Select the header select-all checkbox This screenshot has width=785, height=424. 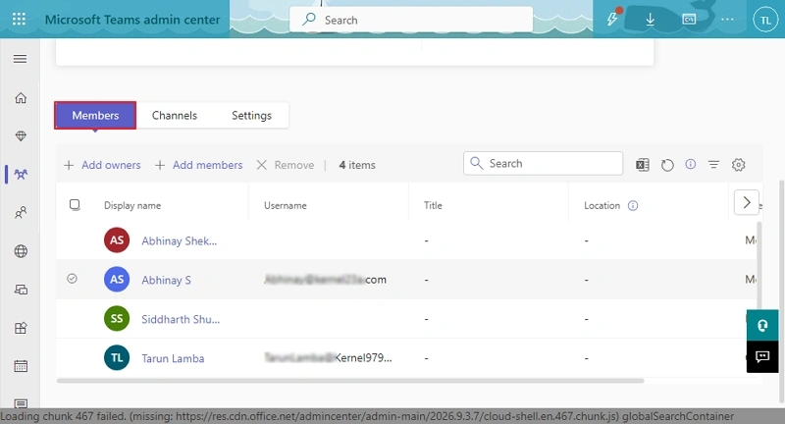[75, 205]
